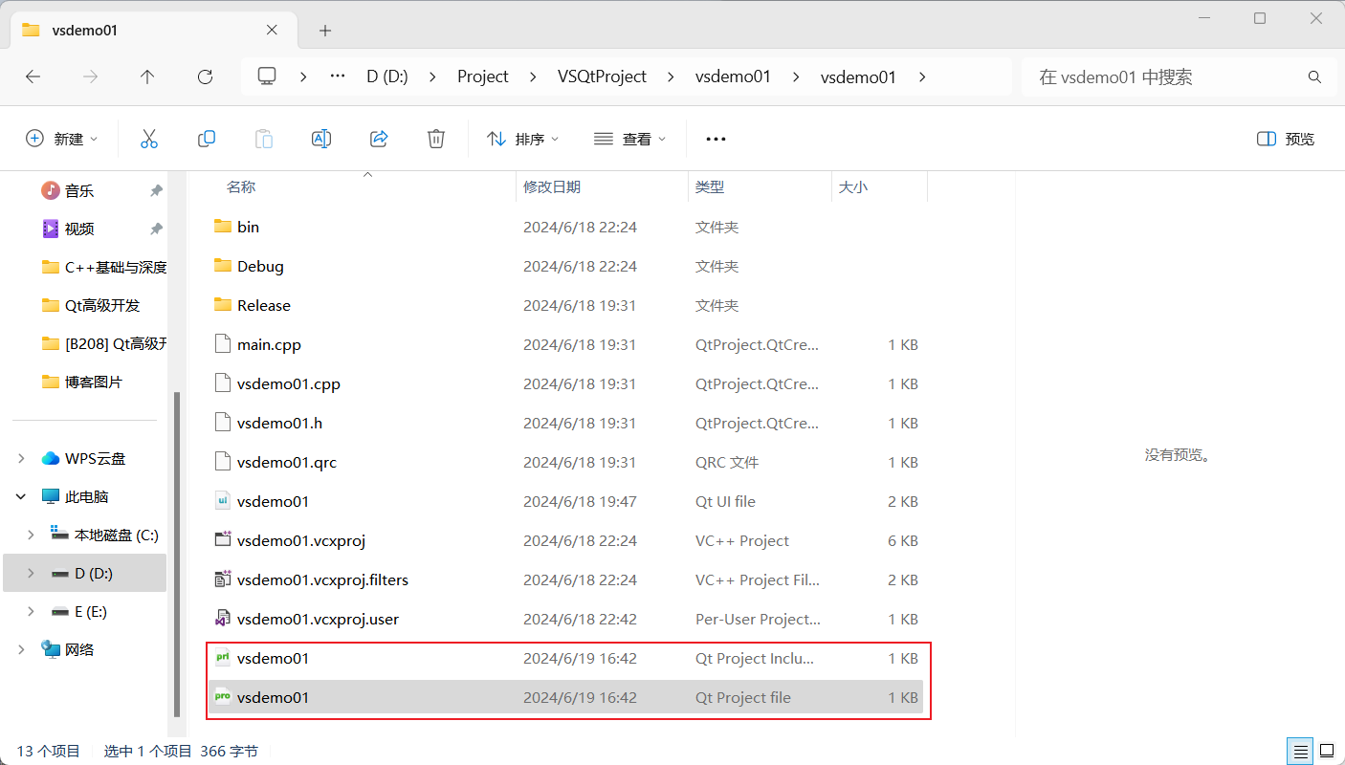Navigate to VSQtProject in address bar
Screen dimensions: 1345x765
(x=603, y=76)
